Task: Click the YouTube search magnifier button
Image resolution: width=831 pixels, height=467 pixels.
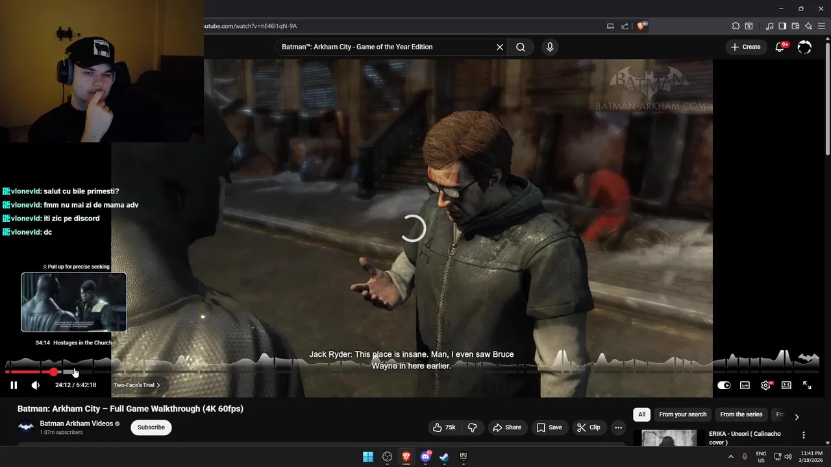Action: click(521, 47)
